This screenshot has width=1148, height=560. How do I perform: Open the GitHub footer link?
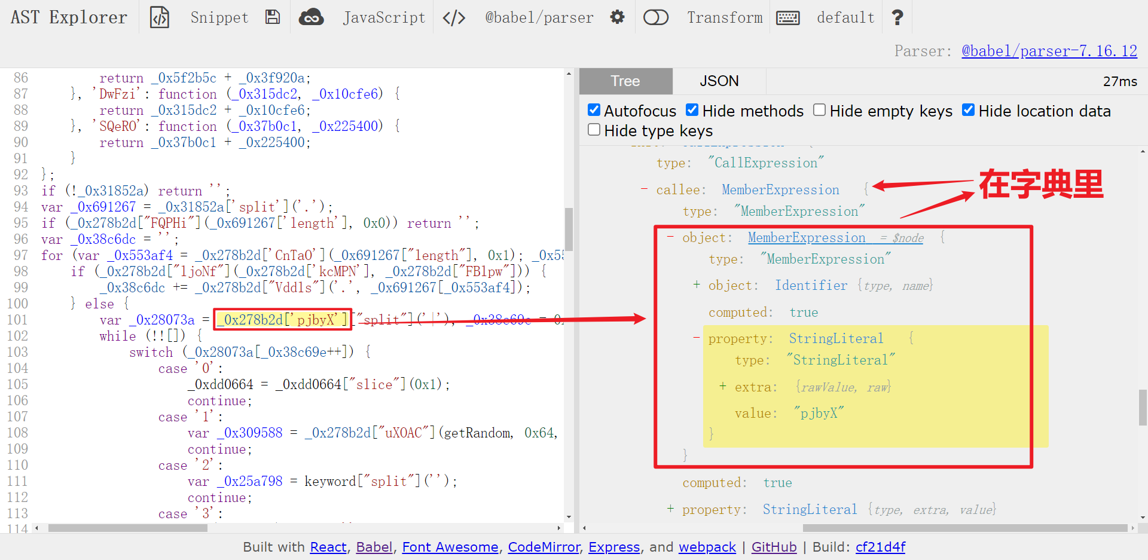(x=774, y=547)
